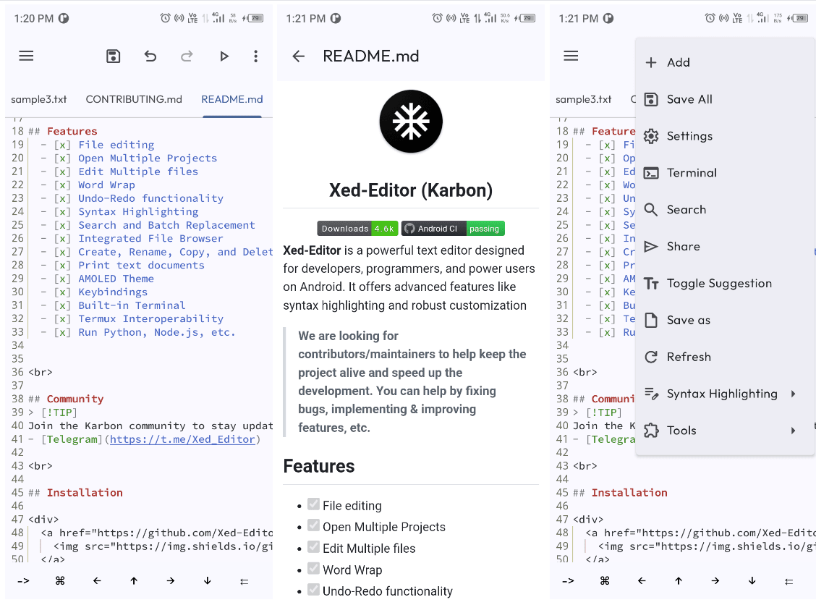This screenshot has height=605, width=816.
Task: Click the Xed-Editor (Karbon) title
Action: click(x=411, y=190)
